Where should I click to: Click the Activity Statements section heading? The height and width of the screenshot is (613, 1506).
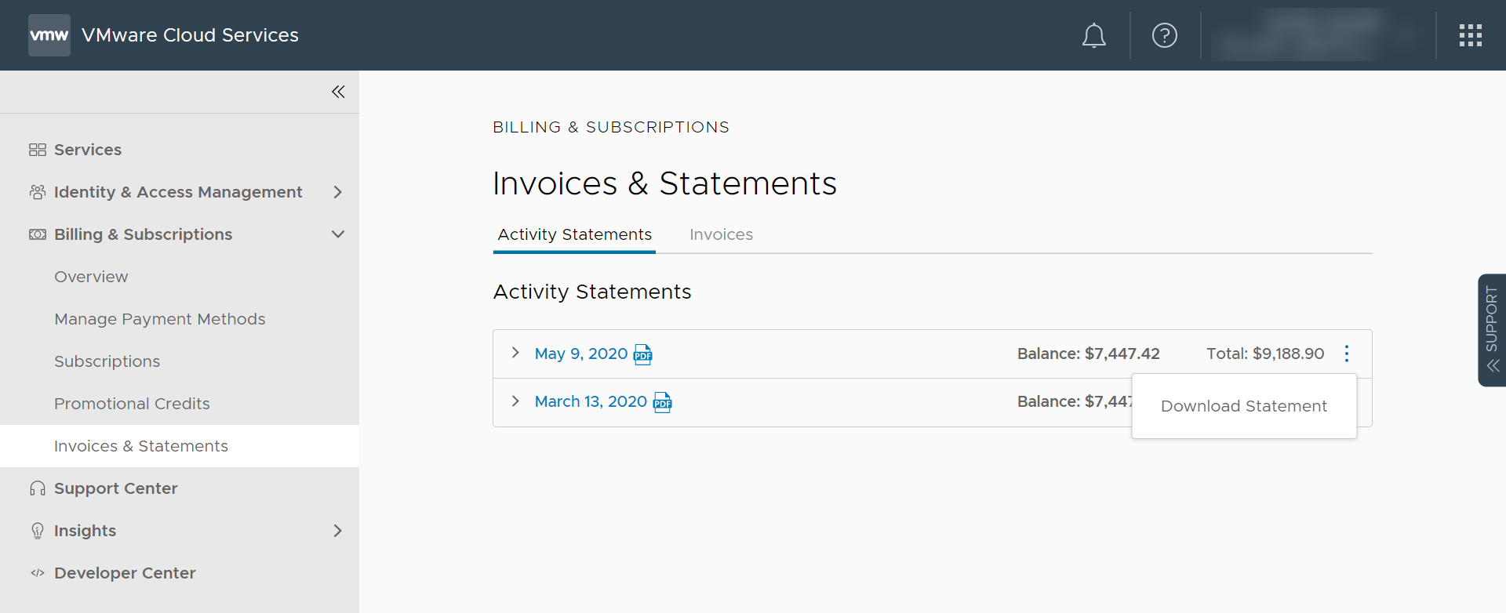(592, 292)
